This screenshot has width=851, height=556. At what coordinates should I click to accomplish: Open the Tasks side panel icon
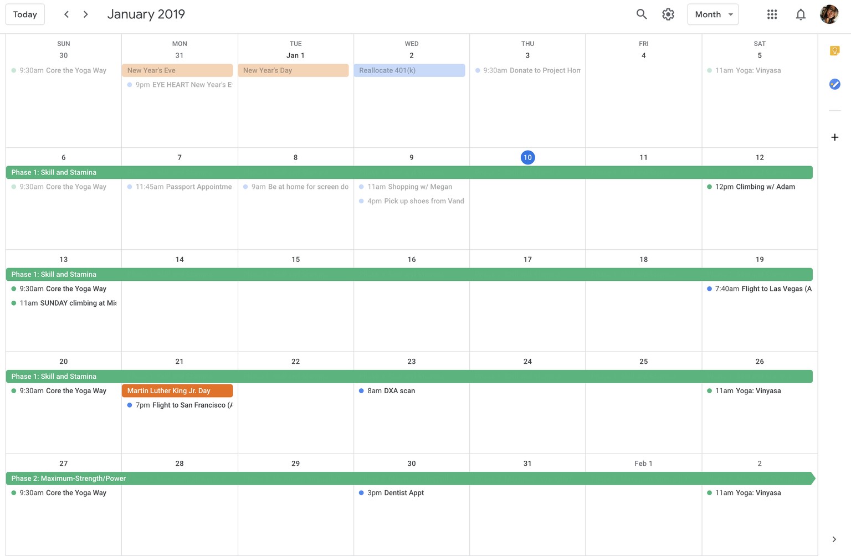(834, 84)
